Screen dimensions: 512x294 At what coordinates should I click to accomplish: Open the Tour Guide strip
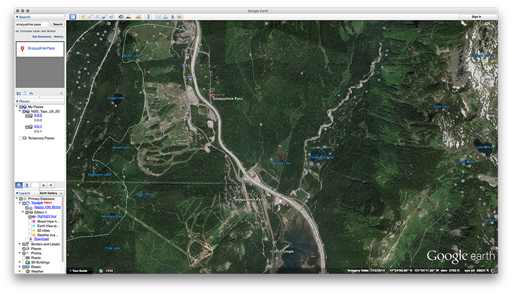pos(78,271)
